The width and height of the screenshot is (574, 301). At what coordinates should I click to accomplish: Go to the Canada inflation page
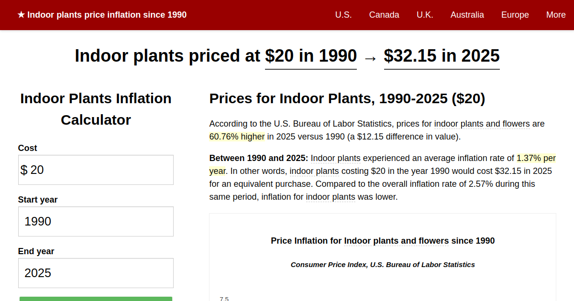[x=384, y=15]
